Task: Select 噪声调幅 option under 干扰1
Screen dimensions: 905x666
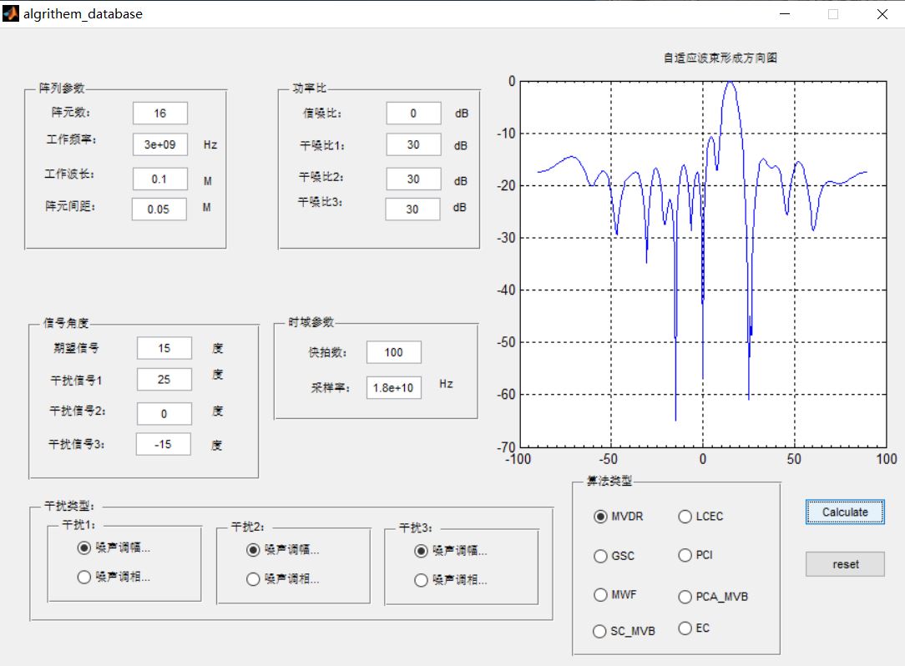Action: click(x=114, y=547)
